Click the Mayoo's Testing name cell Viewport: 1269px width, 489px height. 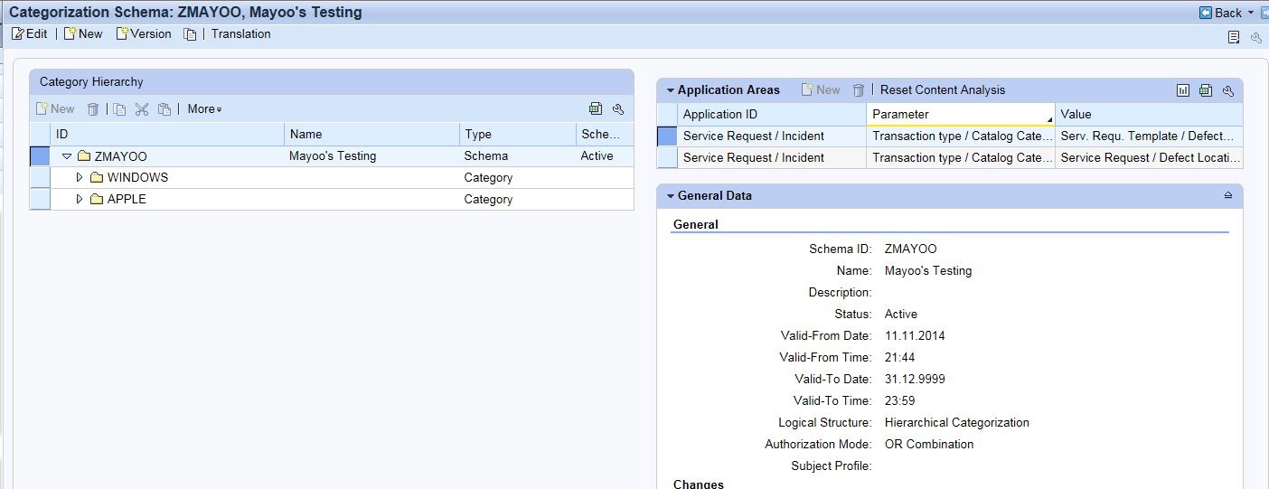click(333, 155)
